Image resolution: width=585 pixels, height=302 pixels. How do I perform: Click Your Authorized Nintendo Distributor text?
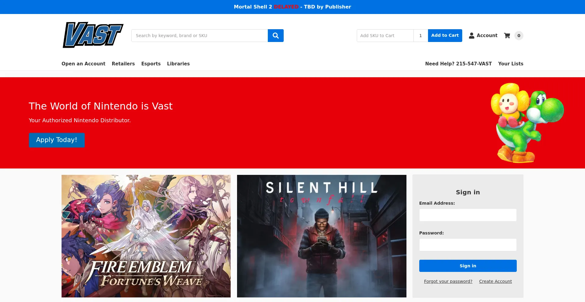80,120
